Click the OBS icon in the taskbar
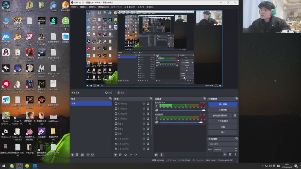The image size is (301, 169). click(20, 166)
